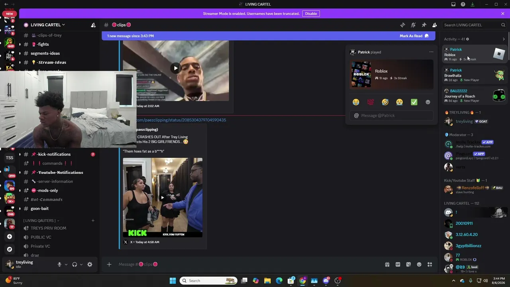Click the search magnifier icon
Viewport: 510px width, 287px height.
coord(503,25)
